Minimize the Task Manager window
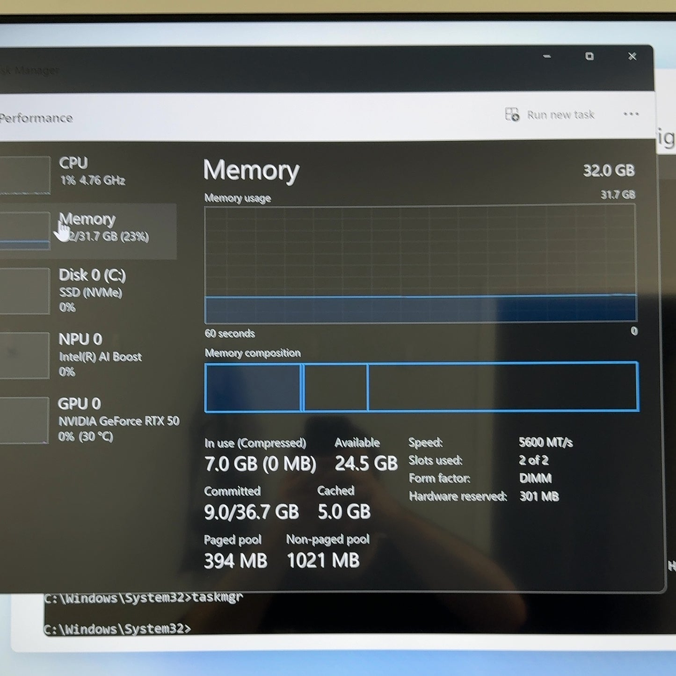The image size is (676, 676). [x=546, y=56]
